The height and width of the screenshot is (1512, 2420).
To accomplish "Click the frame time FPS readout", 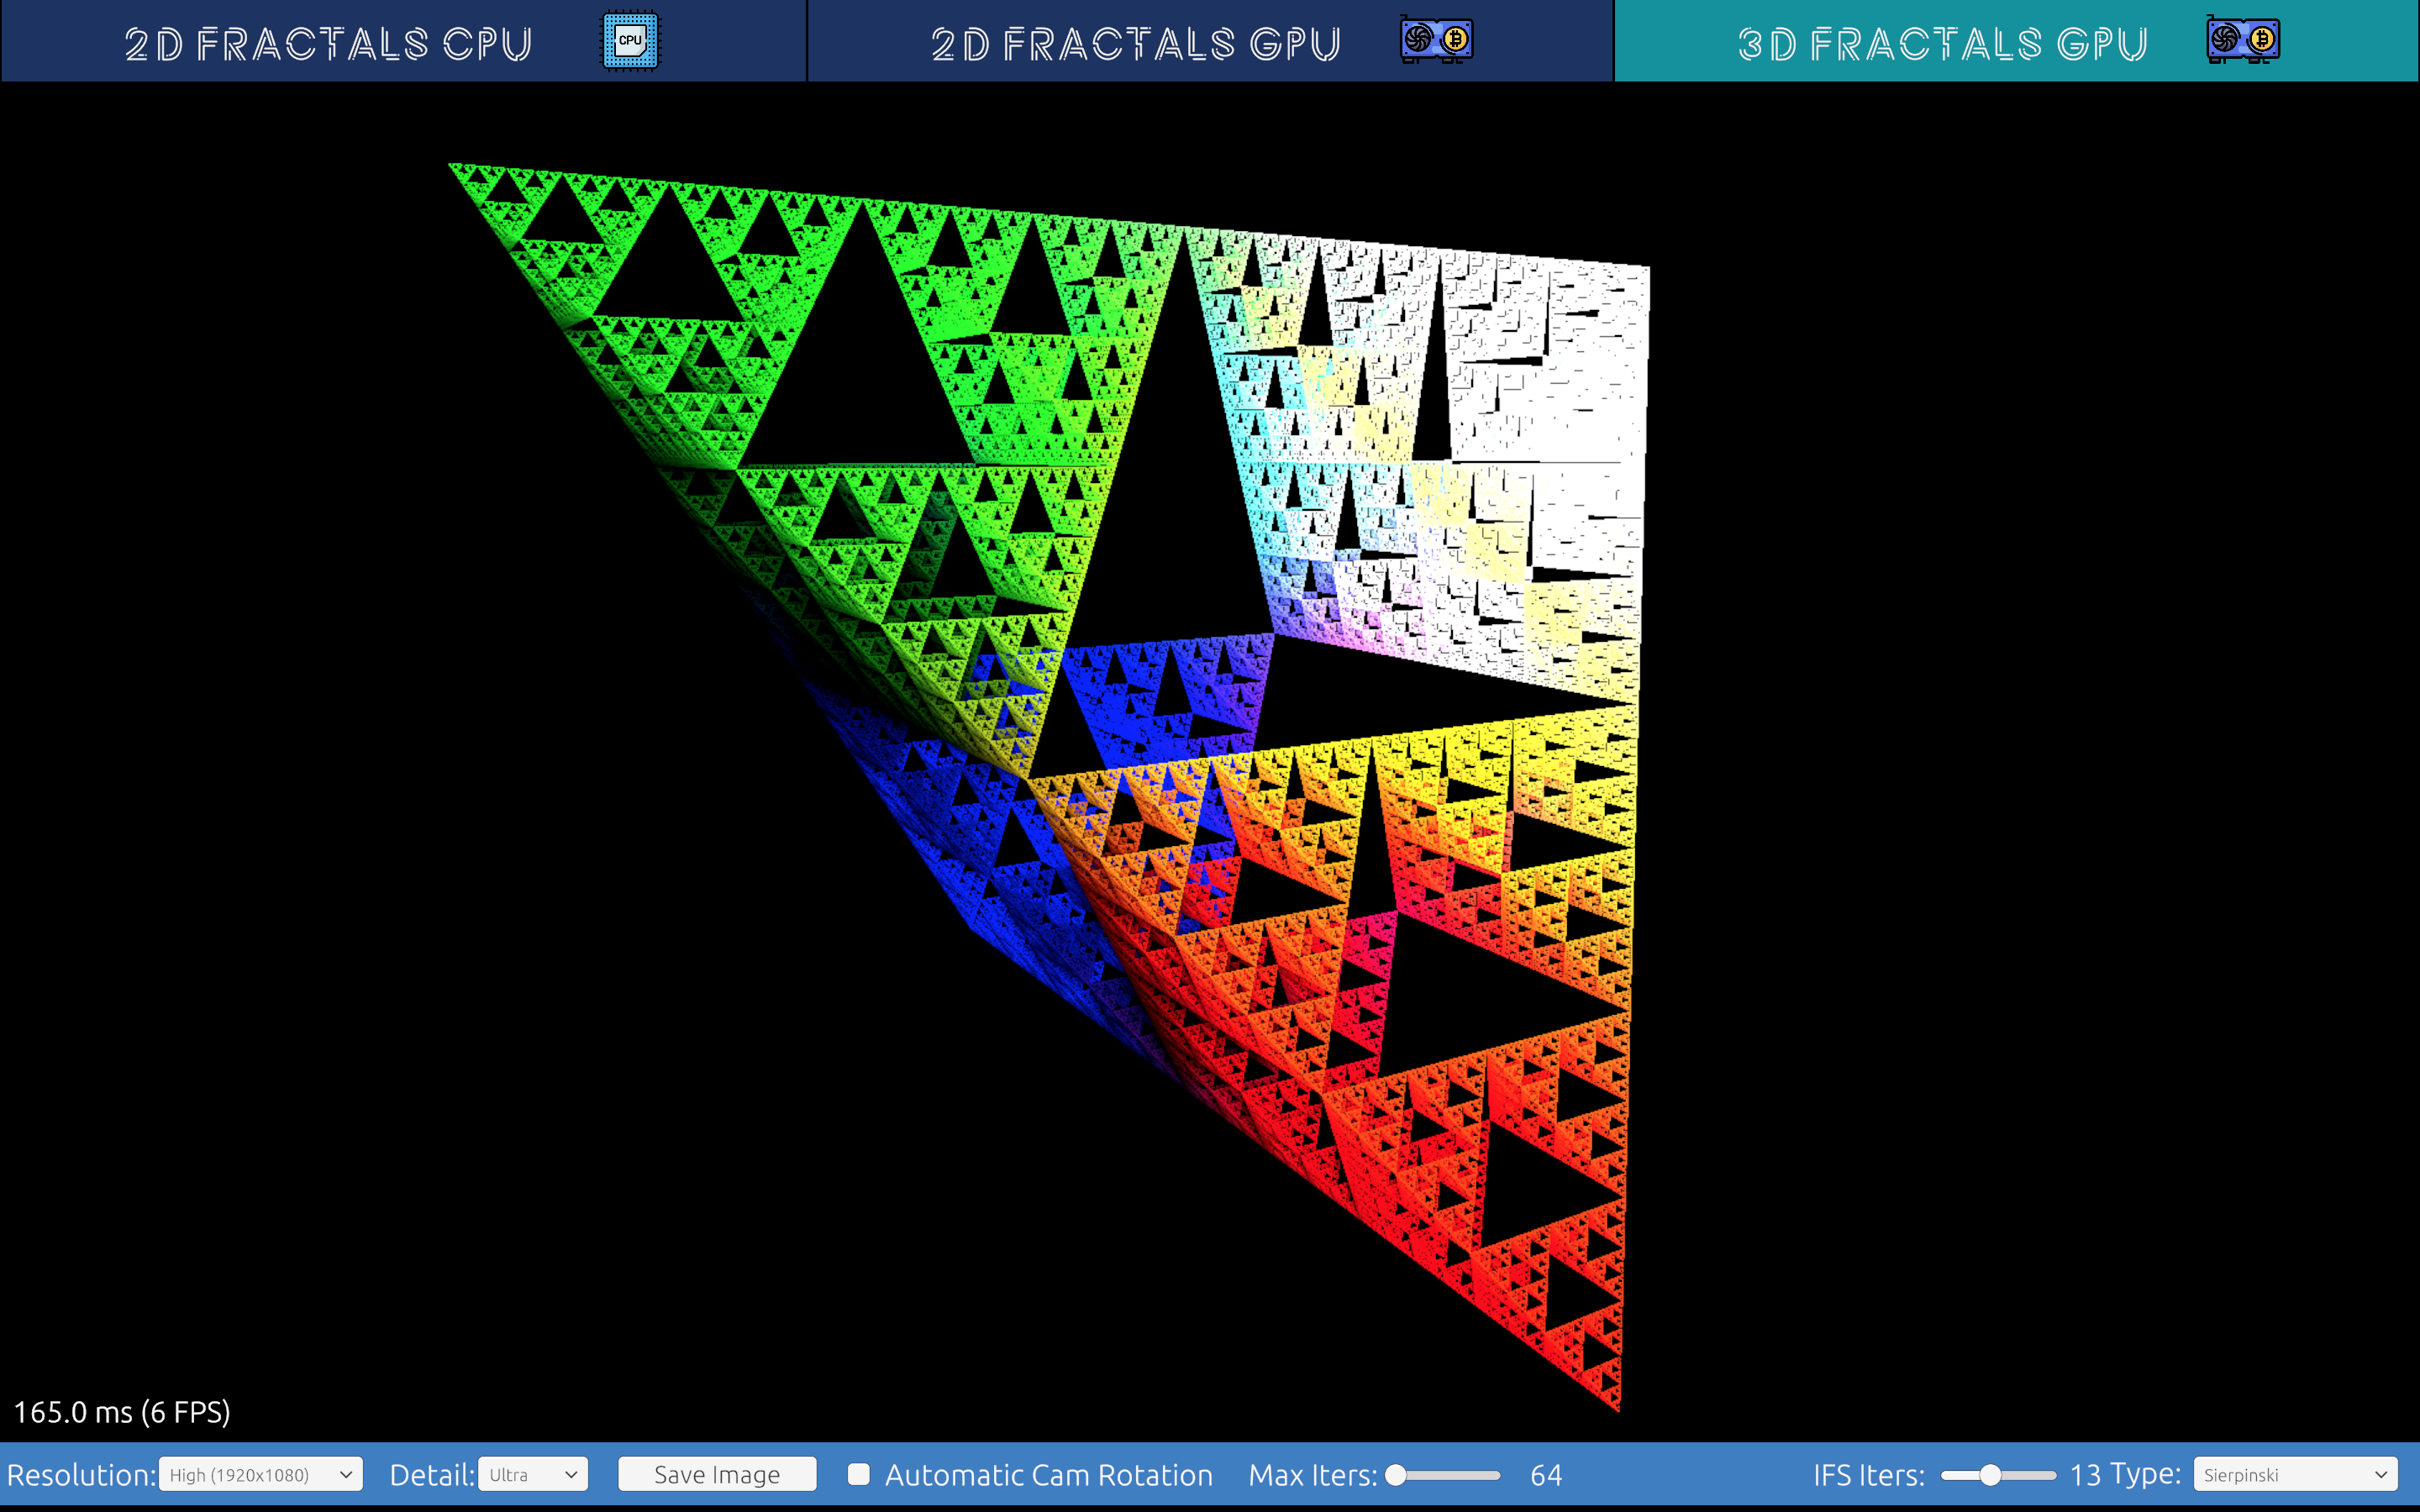I will tap(122, 1412).
